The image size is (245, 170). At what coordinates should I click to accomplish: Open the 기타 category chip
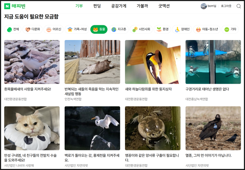(x=230, y=29)
